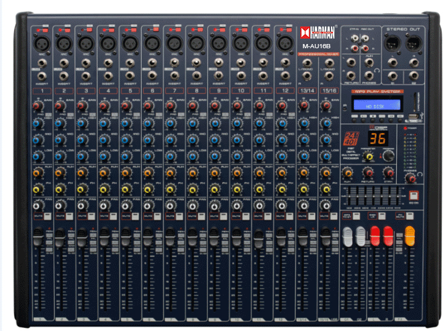Image resolution: width=445 pixels, height=331 pixels.
Task: Click the channel 11 yellow FX knob
Action: click(x=259, y=189)
